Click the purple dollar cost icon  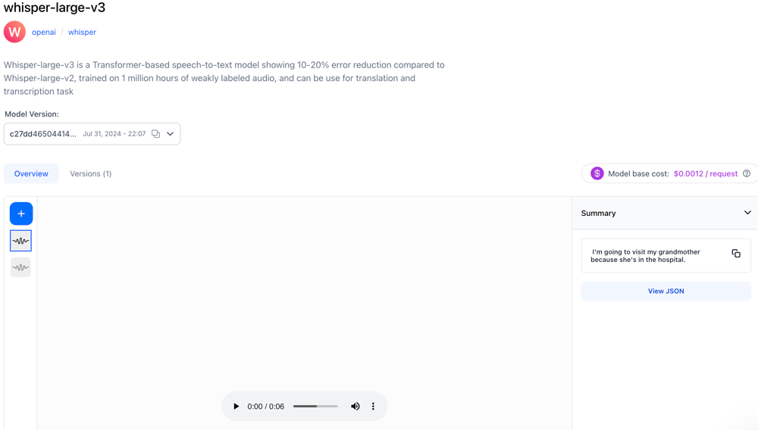coord(597,173)
